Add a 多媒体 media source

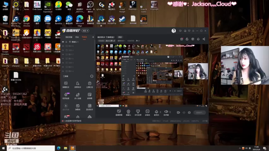[x=147, y=113]
